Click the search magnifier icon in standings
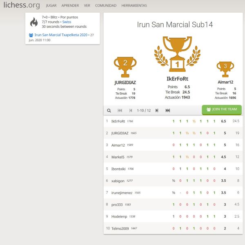 pyautogui.click(x=109, y=110)
